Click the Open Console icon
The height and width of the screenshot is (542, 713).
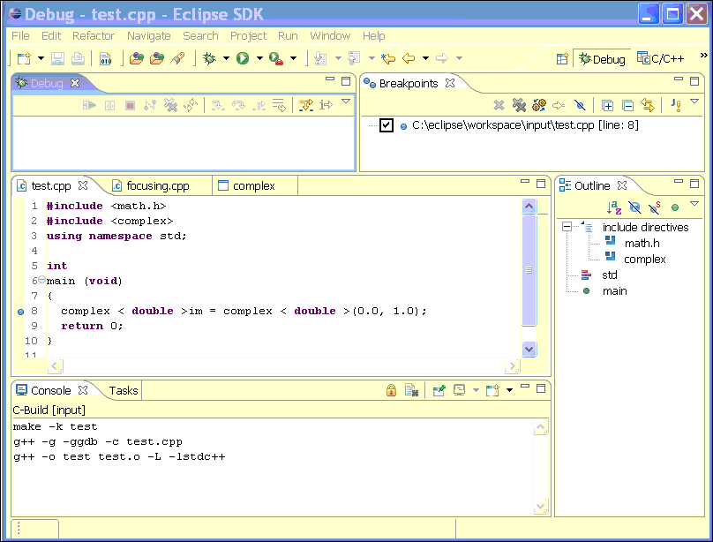coord(492,390)
